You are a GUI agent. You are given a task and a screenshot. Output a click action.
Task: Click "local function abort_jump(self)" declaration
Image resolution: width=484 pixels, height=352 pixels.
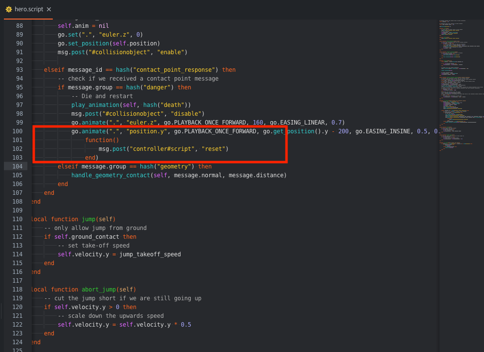(x=83, y=290)
